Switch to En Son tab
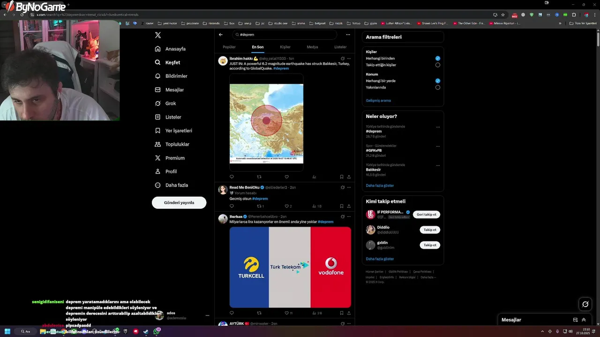600x337 pixels. click(x=258, y=47)
